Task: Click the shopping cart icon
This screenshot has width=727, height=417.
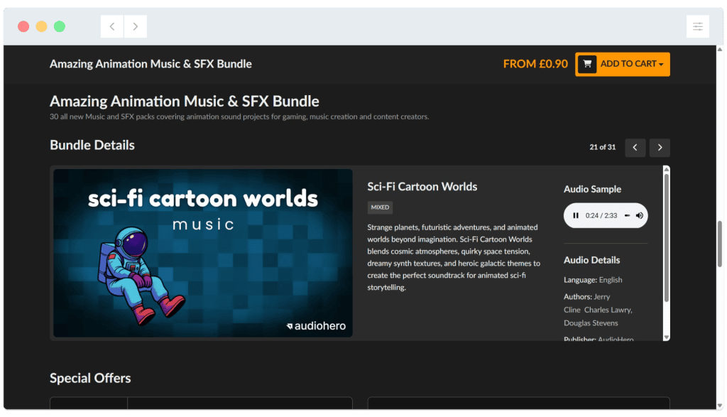Action: pyautogui.click(x=587, y=64)
